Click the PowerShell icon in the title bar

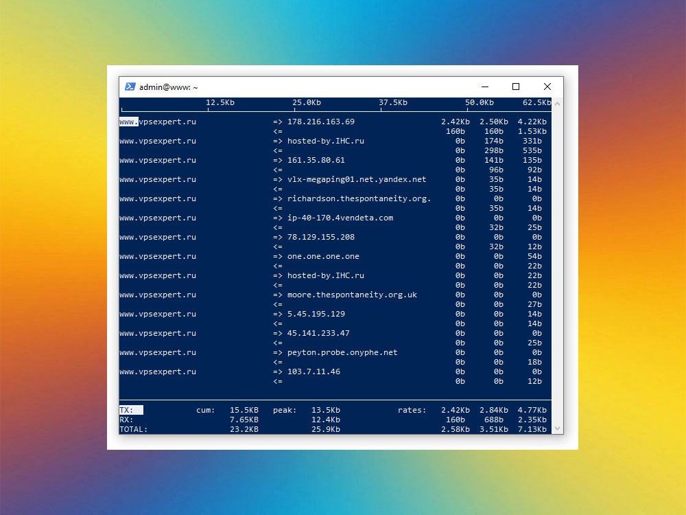(x=130, y=87)
